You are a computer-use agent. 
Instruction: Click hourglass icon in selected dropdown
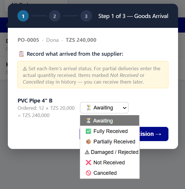[89, 108]
